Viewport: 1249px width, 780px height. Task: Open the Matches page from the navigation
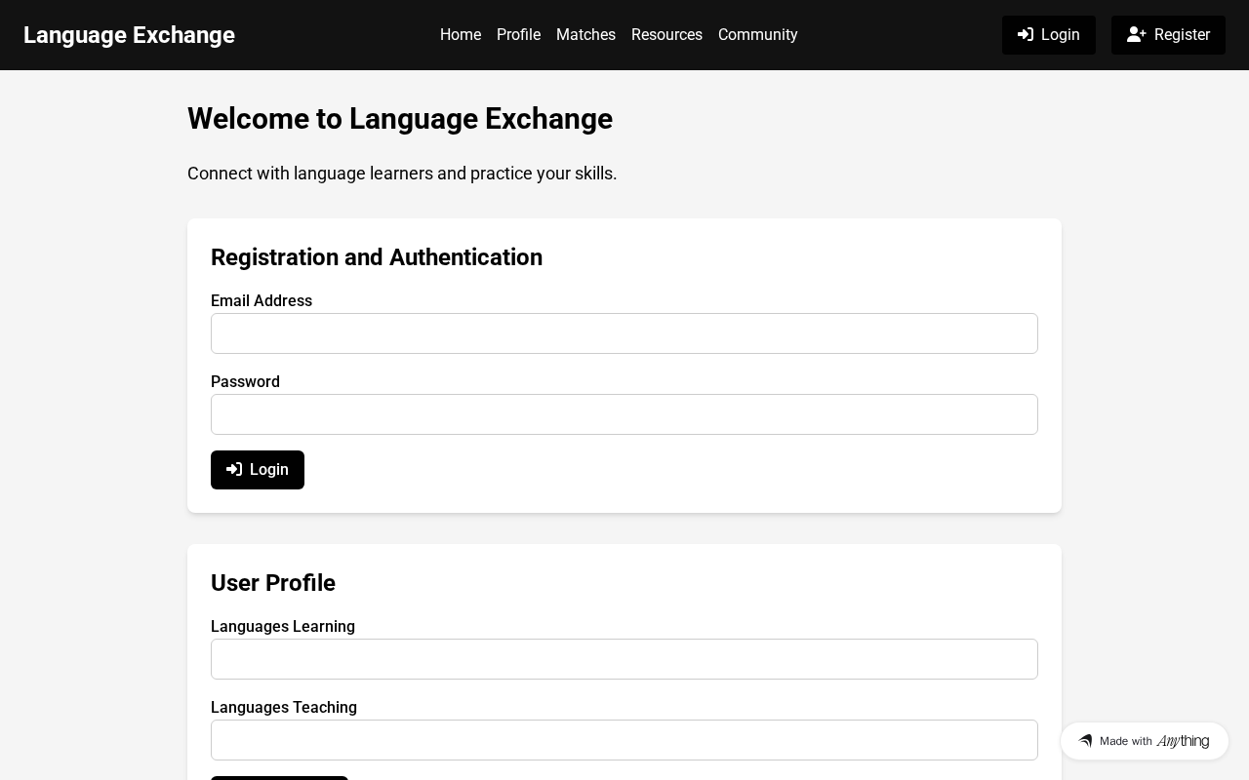[x=585, y=35]
